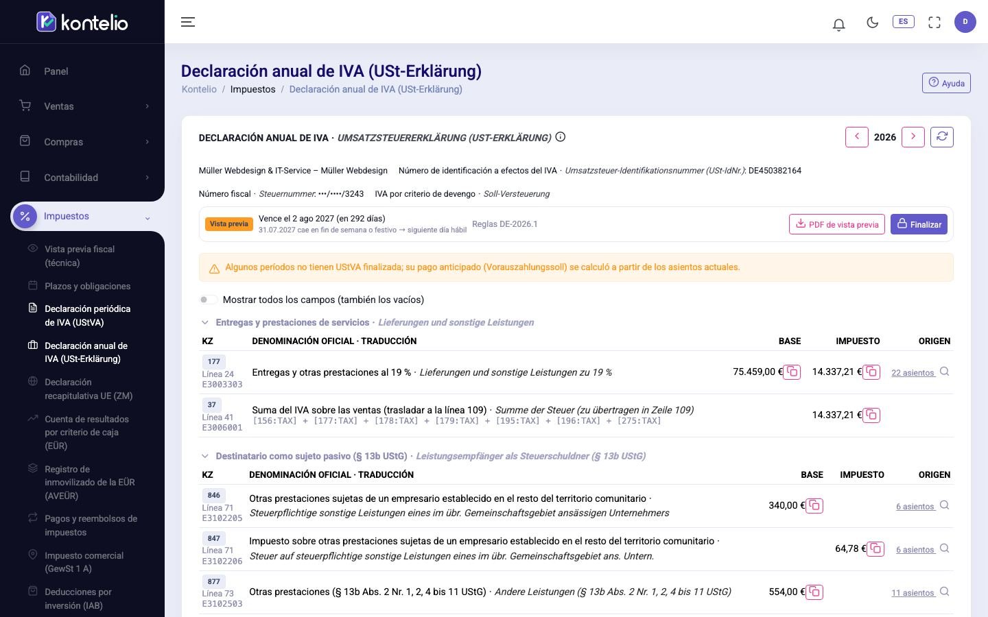Open user avatar D menu
The image size is (988, 617).
[965, 22]
